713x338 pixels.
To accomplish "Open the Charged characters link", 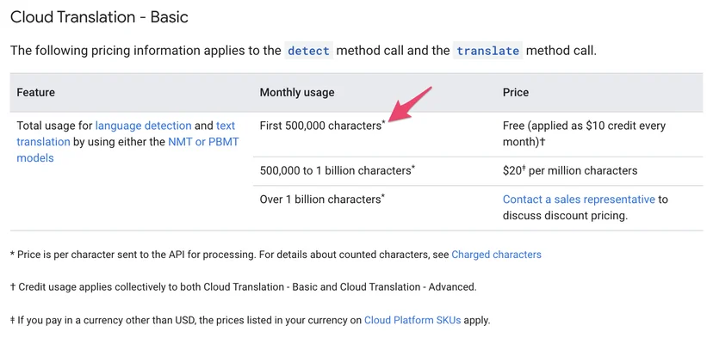I will point(496,255).
